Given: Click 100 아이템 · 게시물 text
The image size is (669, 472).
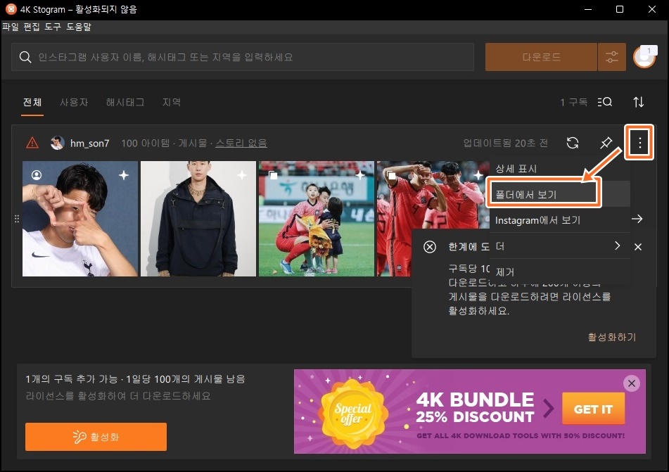Looking at the screenshot, I should coord(164,143).
